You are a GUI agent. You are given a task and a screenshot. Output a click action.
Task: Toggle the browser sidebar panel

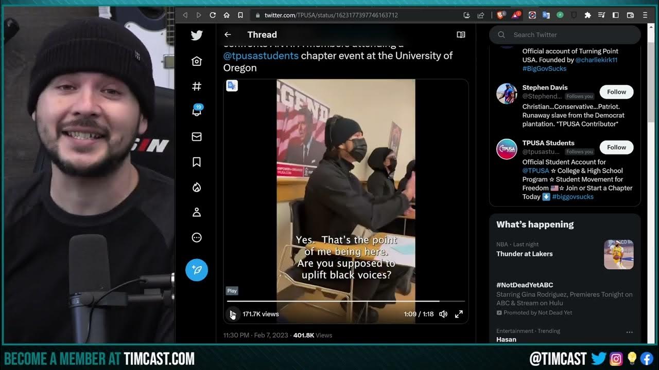[x=615, y=15]
